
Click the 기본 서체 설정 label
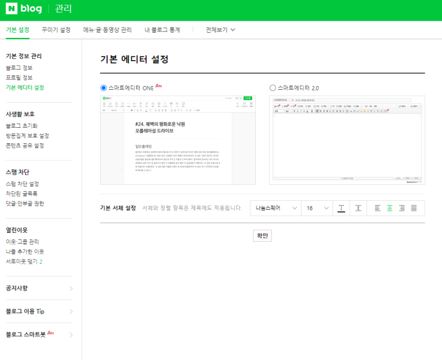tap(118, 208)
